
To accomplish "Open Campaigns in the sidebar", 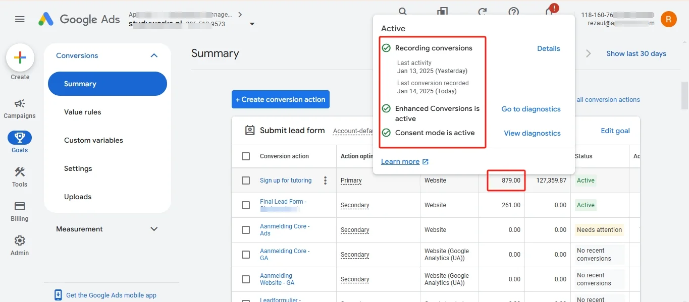I will point(20,108).
